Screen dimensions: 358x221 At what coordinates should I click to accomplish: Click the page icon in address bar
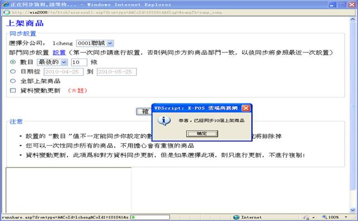click(x=7, y=12)
